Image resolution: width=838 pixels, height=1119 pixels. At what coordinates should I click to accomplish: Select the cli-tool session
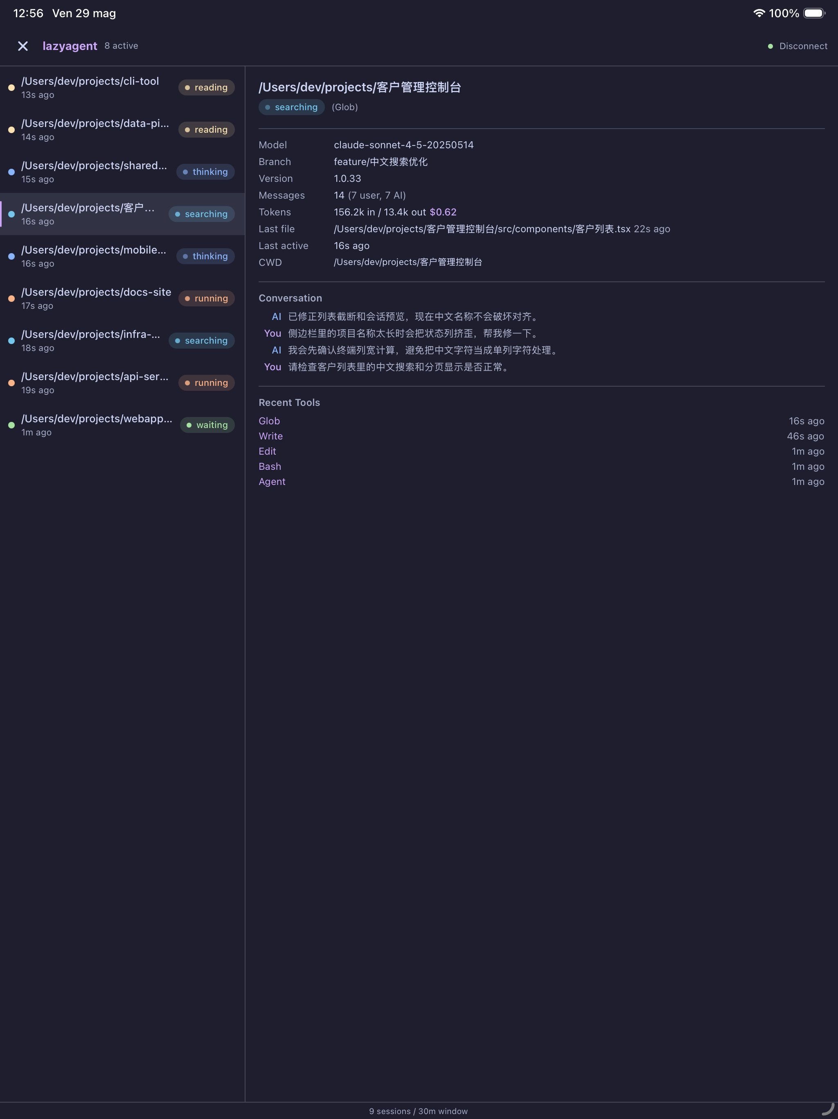click(122, 88)
